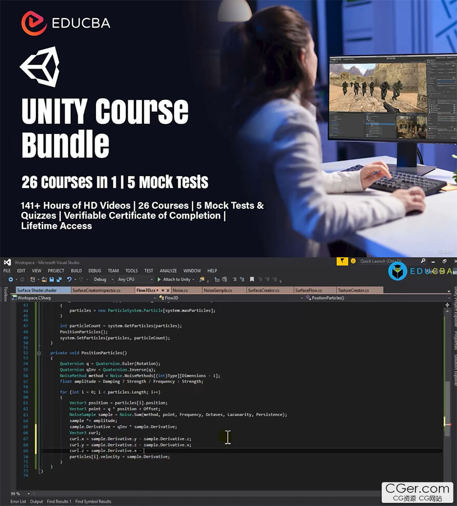
Task: Close the Flow3D.cs tab
Action: [168, 290]
